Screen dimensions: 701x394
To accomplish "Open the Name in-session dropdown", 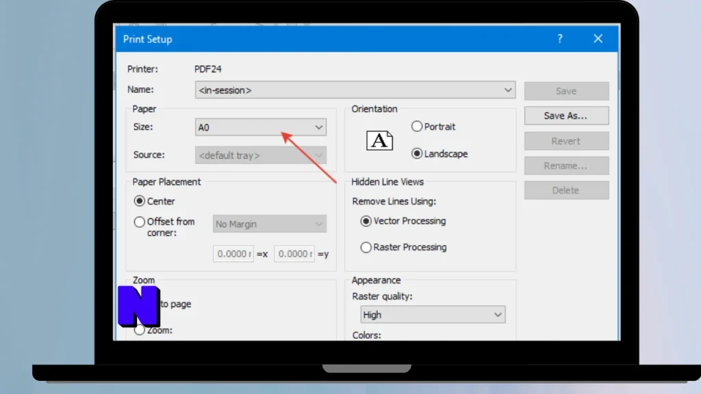I will 355,90.
